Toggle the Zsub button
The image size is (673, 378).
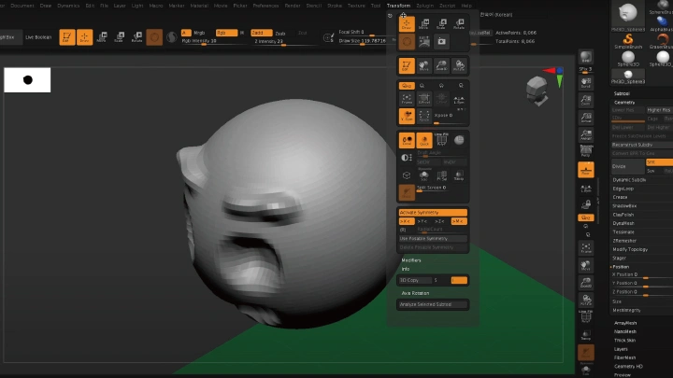click(280, 33)
